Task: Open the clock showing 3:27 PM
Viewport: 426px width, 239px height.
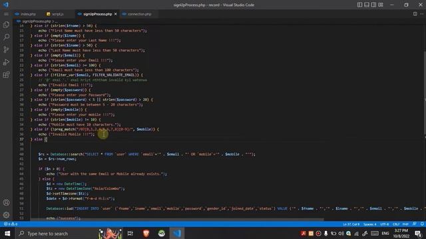Action: point(401,233)
